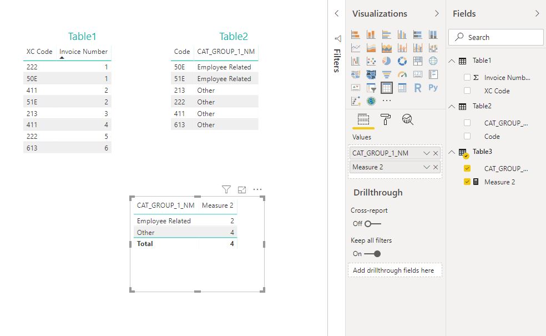Sort Table2 by CAT_GROUP_1_NM header
Screen dimensions: 546x336
[x=226, y=52]
